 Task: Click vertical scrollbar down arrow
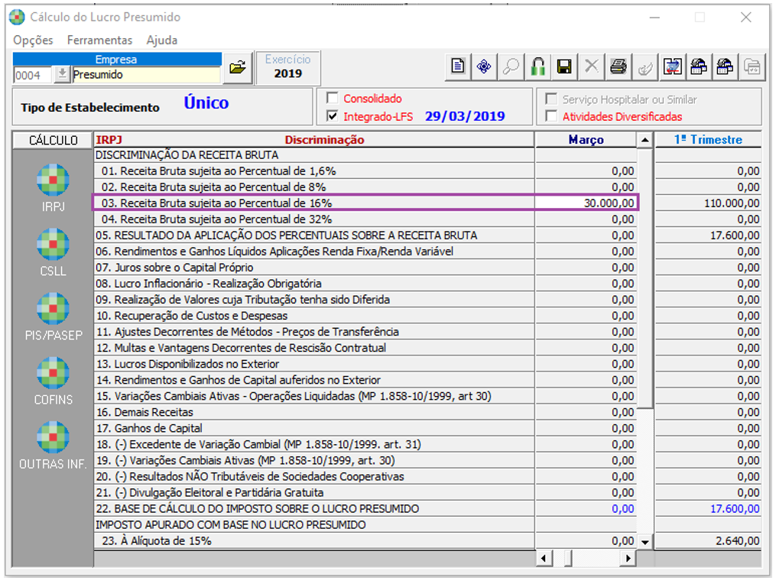(645, 542)
